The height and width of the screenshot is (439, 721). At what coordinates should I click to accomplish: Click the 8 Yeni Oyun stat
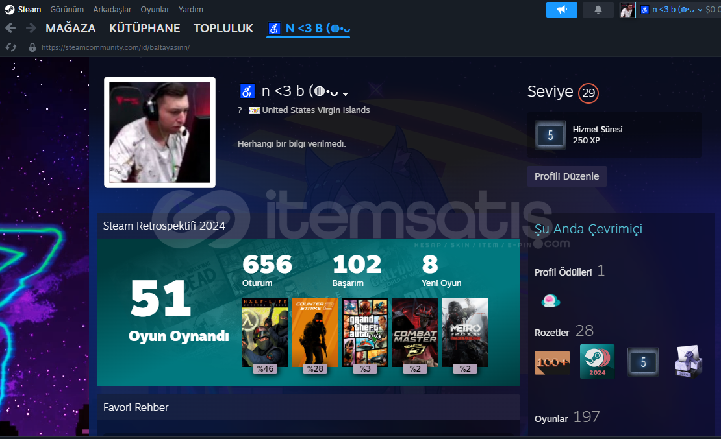(442, 271)
